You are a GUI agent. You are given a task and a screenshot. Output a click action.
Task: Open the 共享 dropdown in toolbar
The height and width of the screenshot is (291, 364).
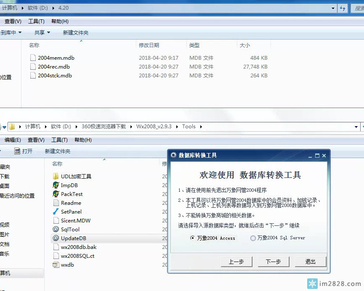42,33
